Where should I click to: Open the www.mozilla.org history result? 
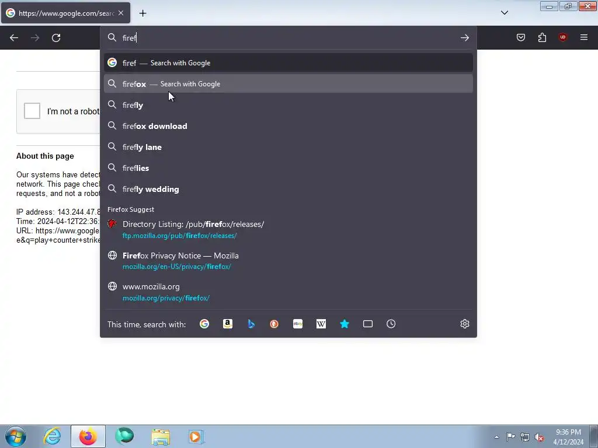[x=288, y=292]
